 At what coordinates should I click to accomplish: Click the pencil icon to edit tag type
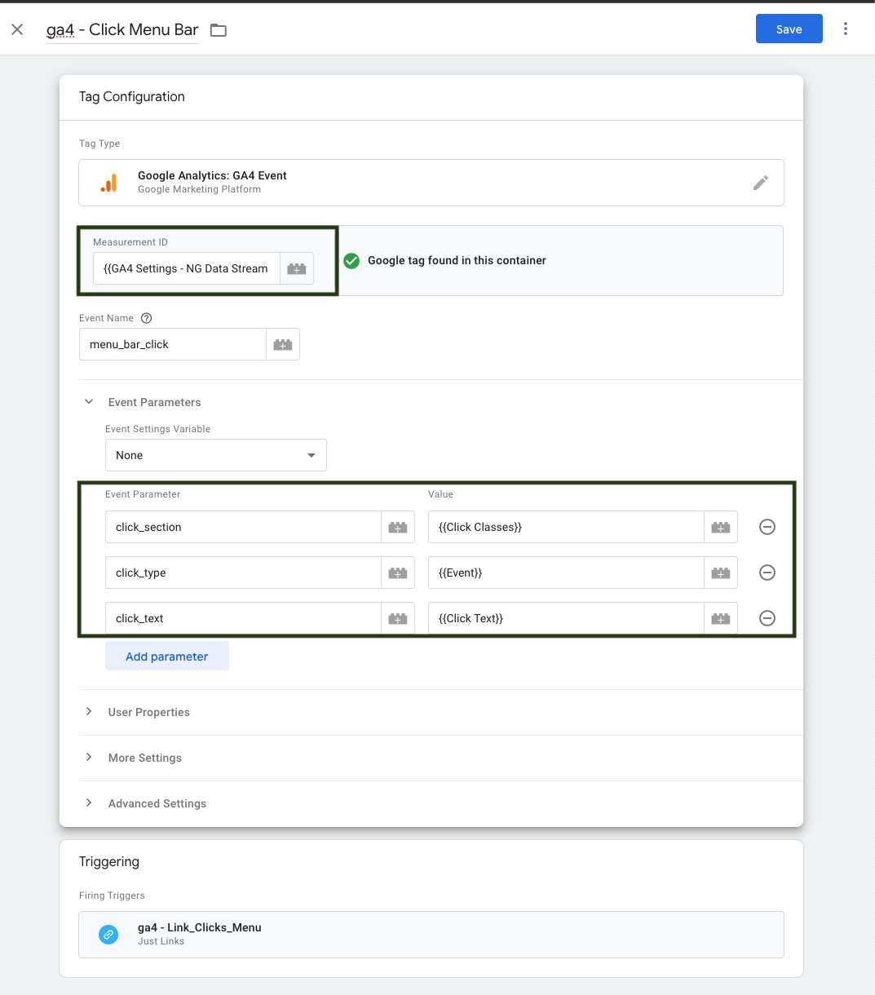[x=760, y=183]
